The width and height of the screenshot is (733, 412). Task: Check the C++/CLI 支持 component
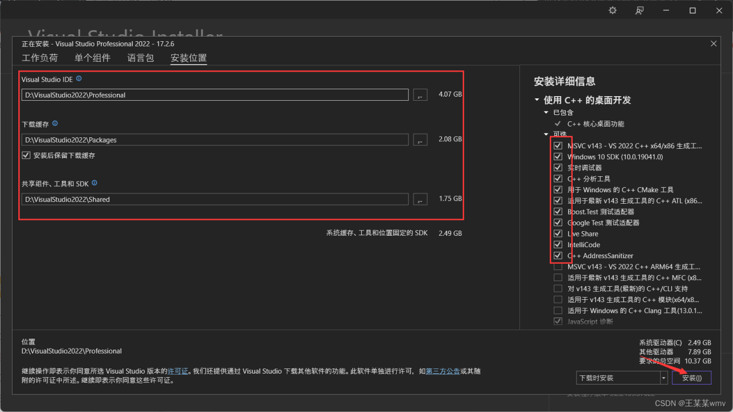coord(558,288)
